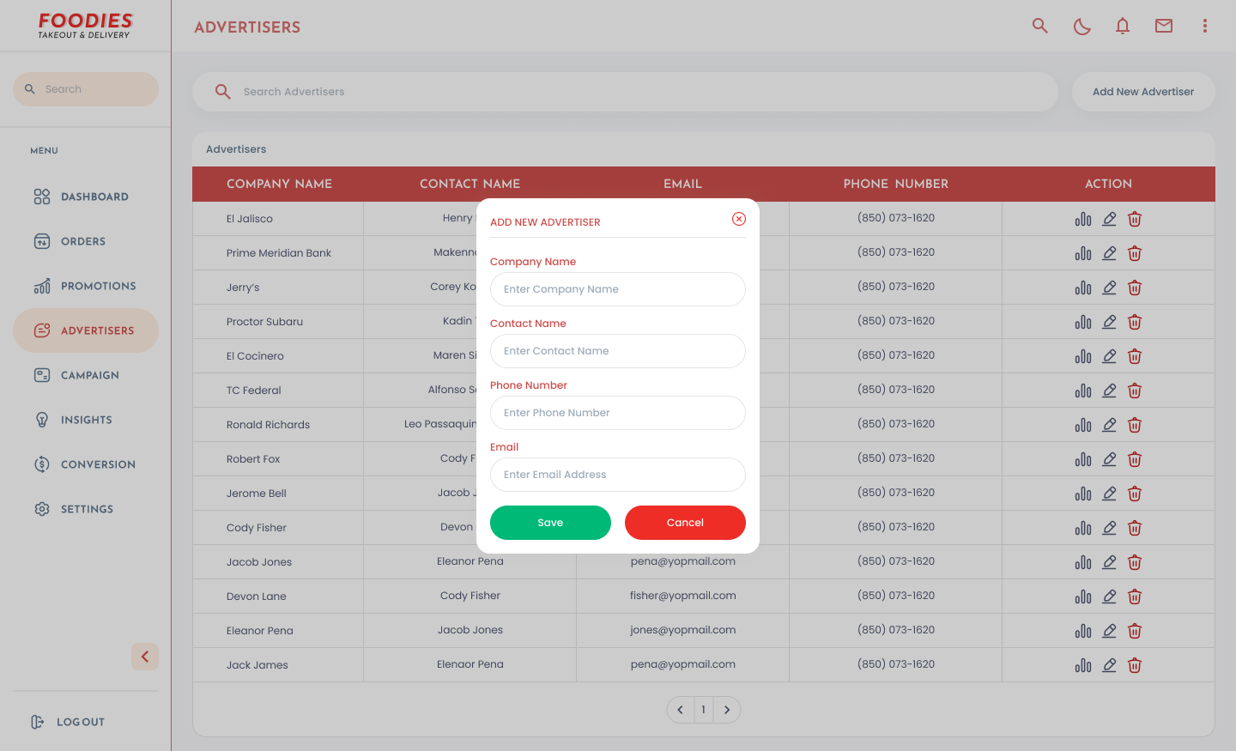Delete the Jerome Bell advertiser
Screen dimensions: 1236x751
[x=1135, y=494]
